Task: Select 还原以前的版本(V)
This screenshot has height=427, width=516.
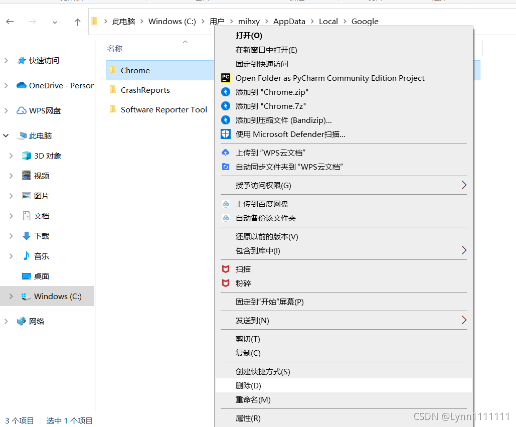Action: pyautogui.click(x=344, y=236)
